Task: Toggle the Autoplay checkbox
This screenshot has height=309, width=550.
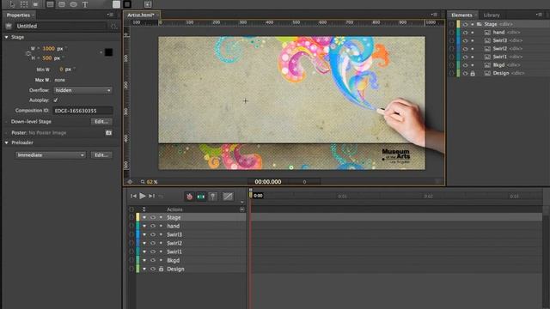Action: click(x=55, y=100)
